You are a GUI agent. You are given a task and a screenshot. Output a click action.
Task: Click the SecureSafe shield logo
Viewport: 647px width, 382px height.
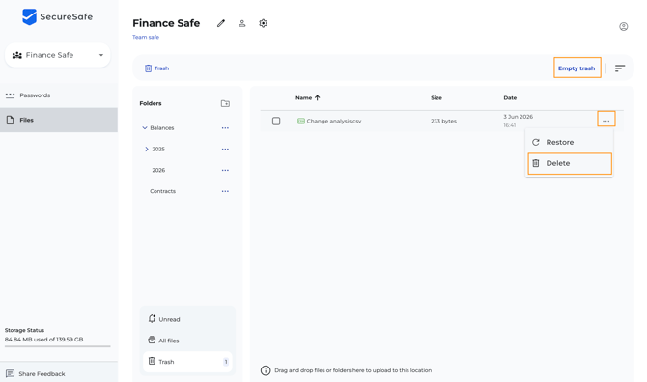29,17
